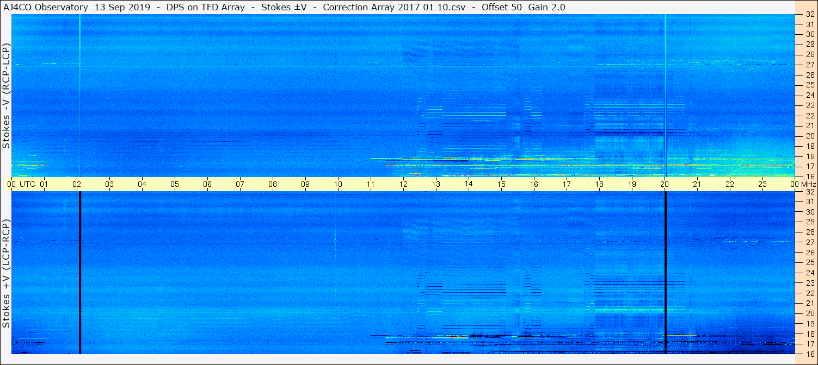Click black vertical gap near 02 UTC, lower panel

point(80,273)
